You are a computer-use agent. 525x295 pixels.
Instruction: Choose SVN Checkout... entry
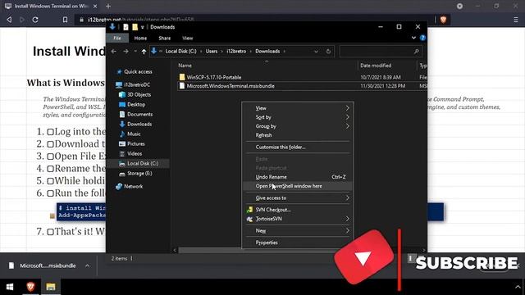[x=298, y=210]
